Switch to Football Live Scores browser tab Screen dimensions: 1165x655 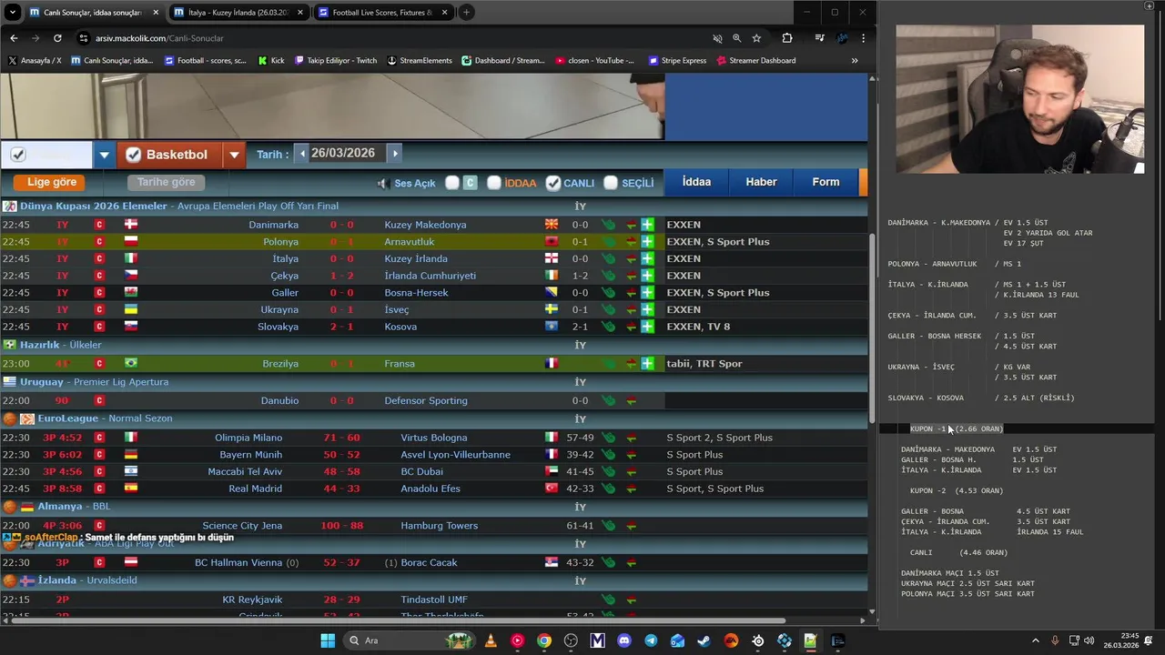click(382, 13)
